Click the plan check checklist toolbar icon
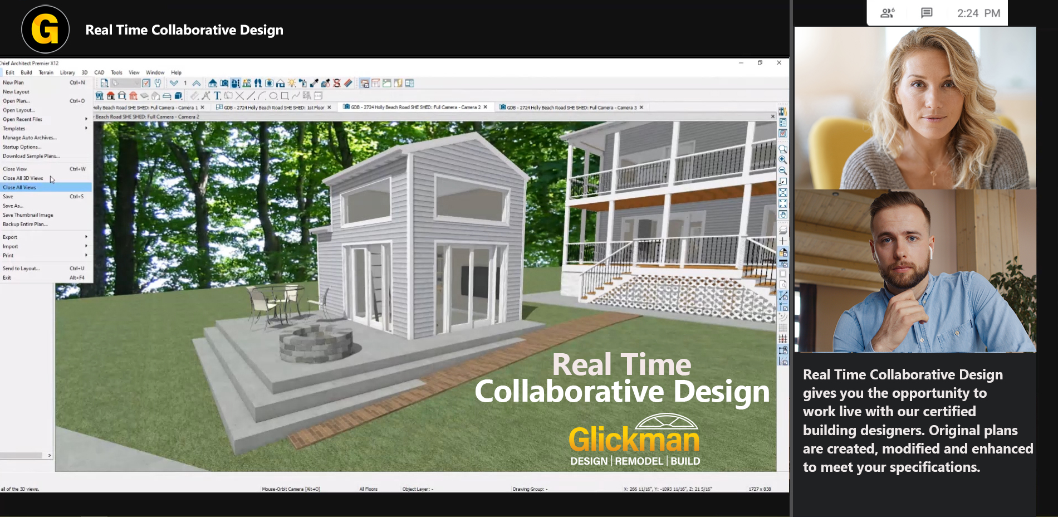 point(146,83)
